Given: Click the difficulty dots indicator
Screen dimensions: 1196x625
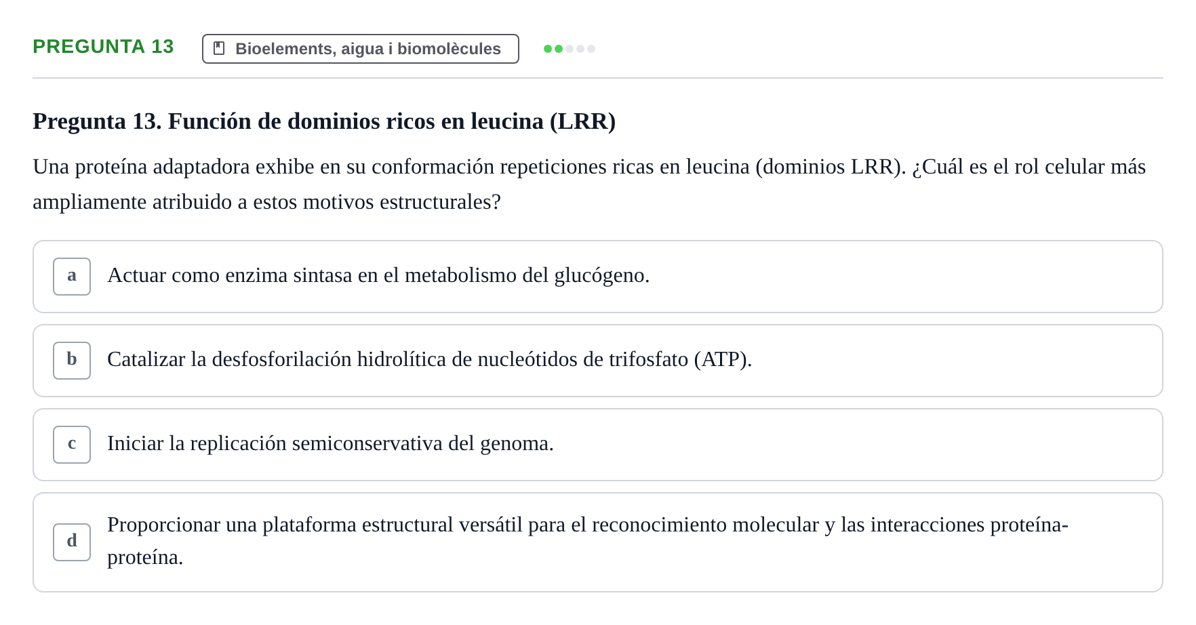Looking at the screenshot, I should point(570,49).
